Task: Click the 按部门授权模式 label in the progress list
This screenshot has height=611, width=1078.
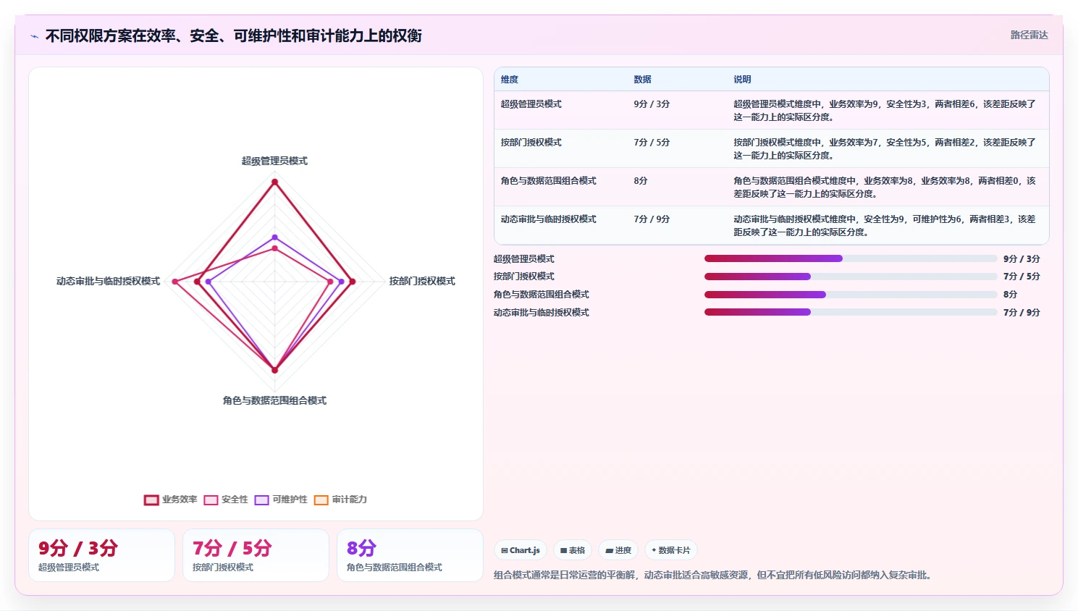Action: pyautogui.click(x=524, y=277)
